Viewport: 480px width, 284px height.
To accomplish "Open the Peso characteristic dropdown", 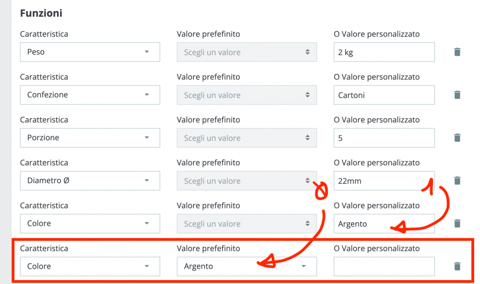I will [x=90, y=52].
